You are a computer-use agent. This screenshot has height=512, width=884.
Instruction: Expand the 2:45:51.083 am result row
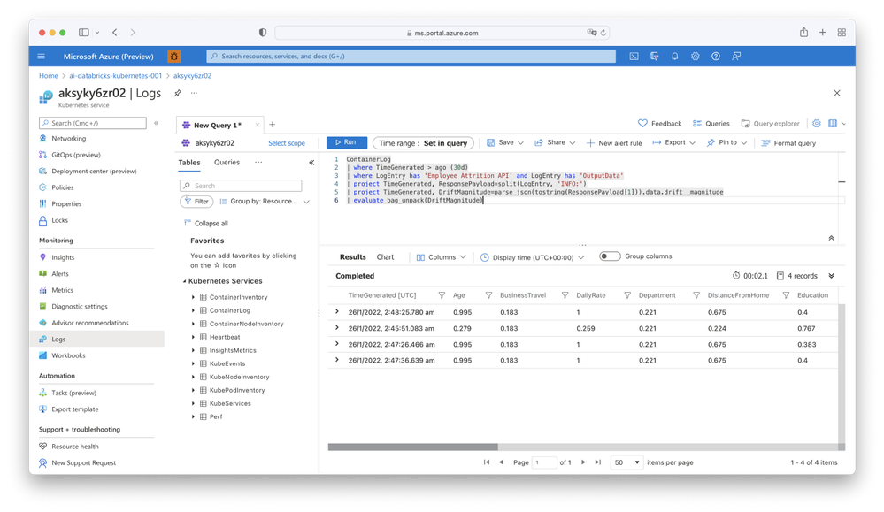point(337,328)
